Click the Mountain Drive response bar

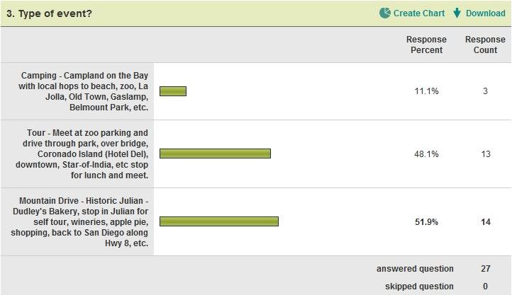point(219,221)
